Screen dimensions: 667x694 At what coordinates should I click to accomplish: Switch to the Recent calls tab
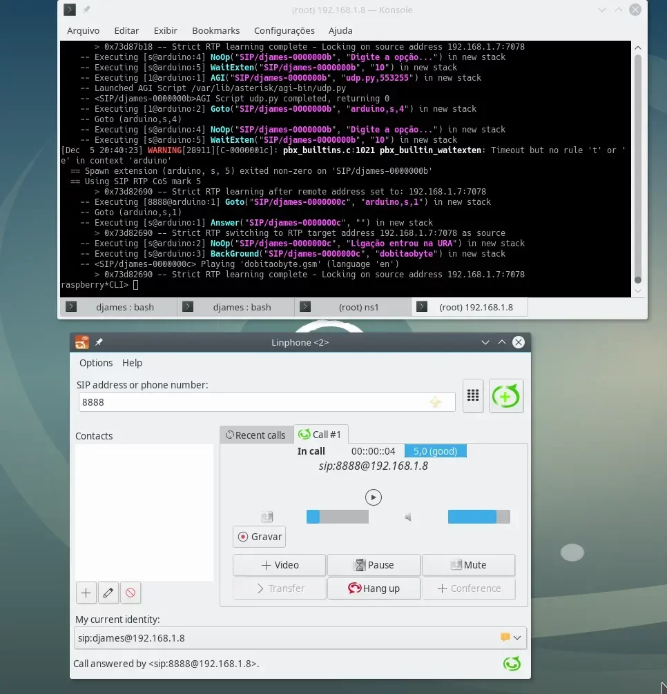click(256, 435)
